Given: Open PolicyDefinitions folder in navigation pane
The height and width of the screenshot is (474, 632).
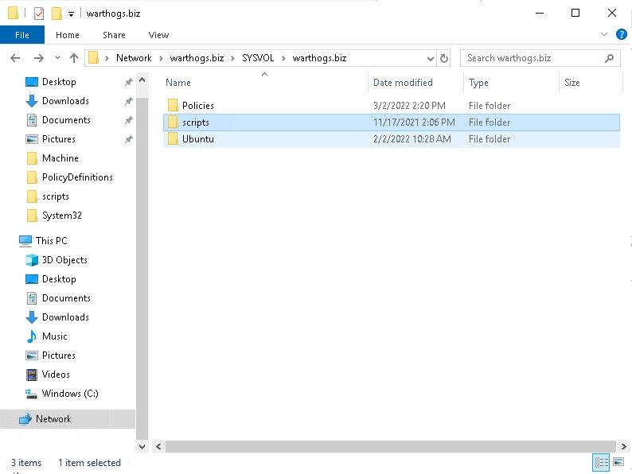Looking at the screenshot, I should 77,177.
